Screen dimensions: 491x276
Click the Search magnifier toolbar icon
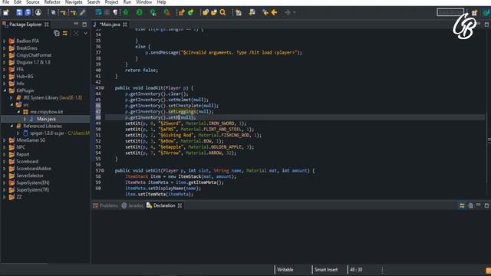click(222, 12)
